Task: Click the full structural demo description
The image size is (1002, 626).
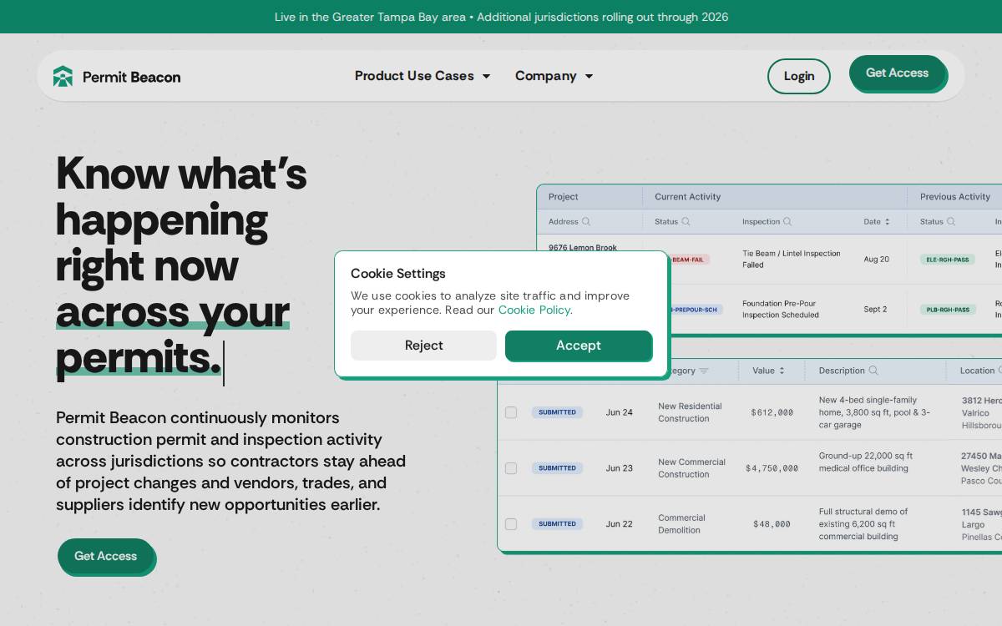Action: [x=863, y=524]
